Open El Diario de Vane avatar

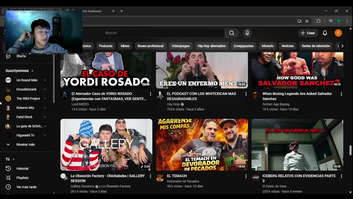point(256,177)
